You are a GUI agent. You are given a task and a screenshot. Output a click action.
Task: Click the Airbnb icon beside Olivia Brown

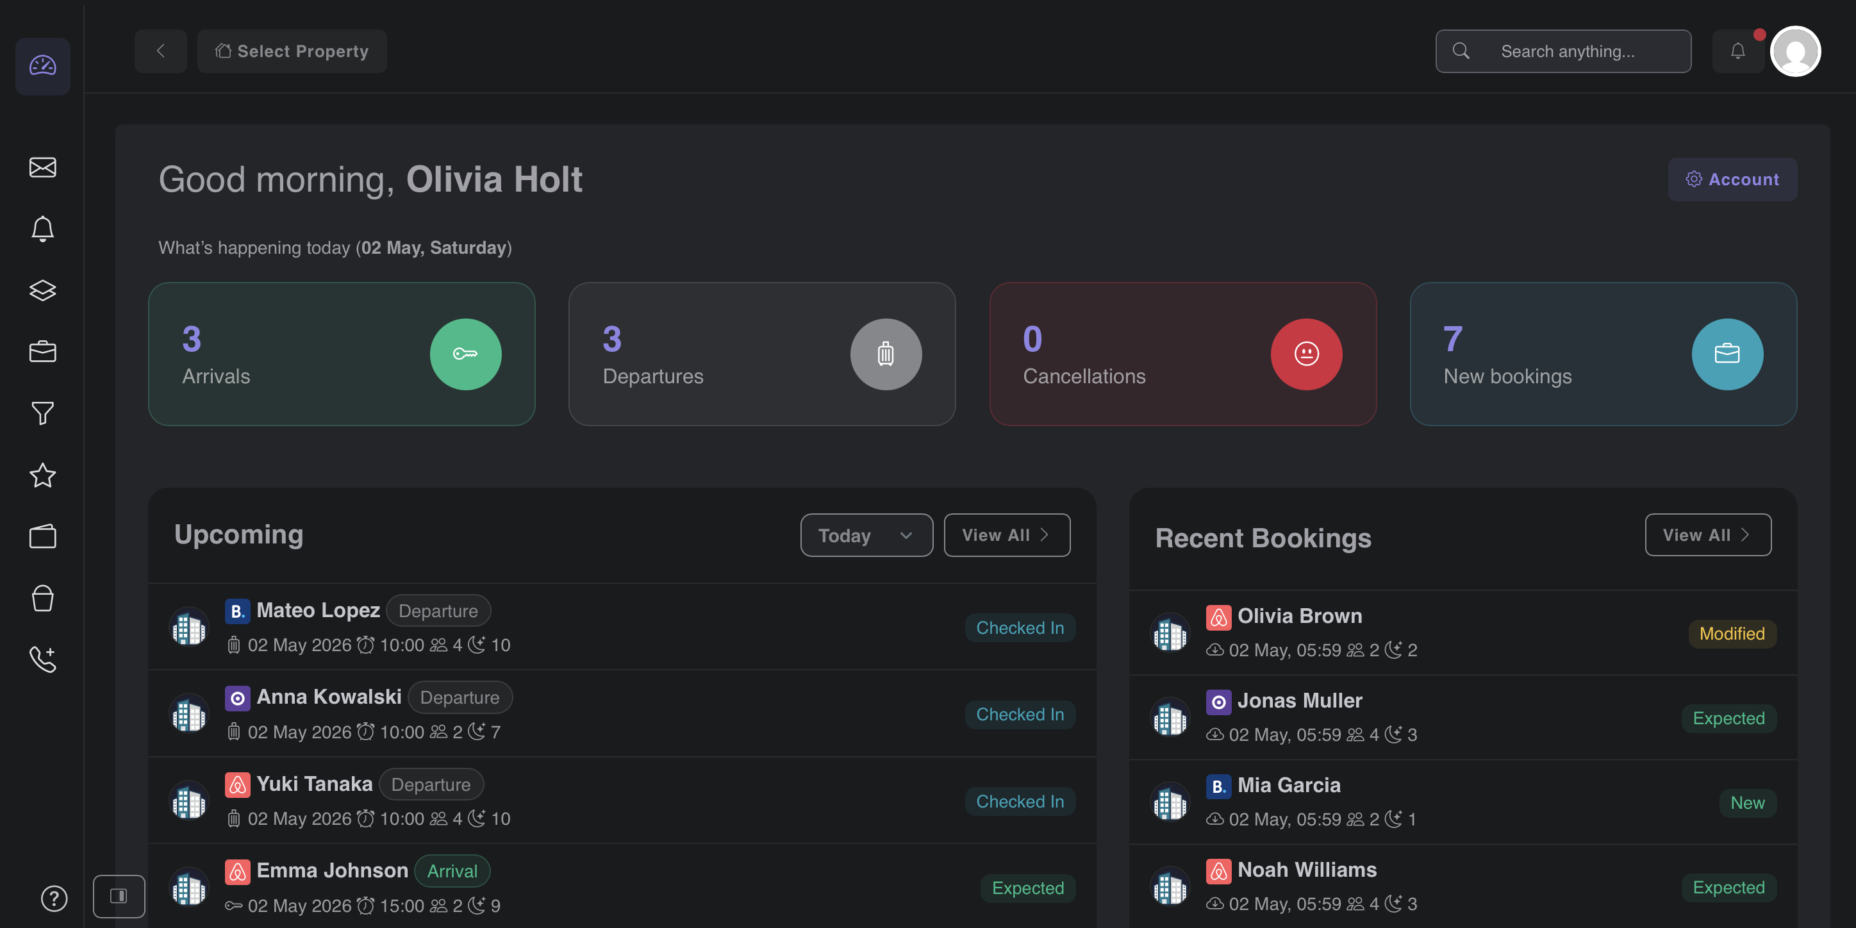point(1218,617)
